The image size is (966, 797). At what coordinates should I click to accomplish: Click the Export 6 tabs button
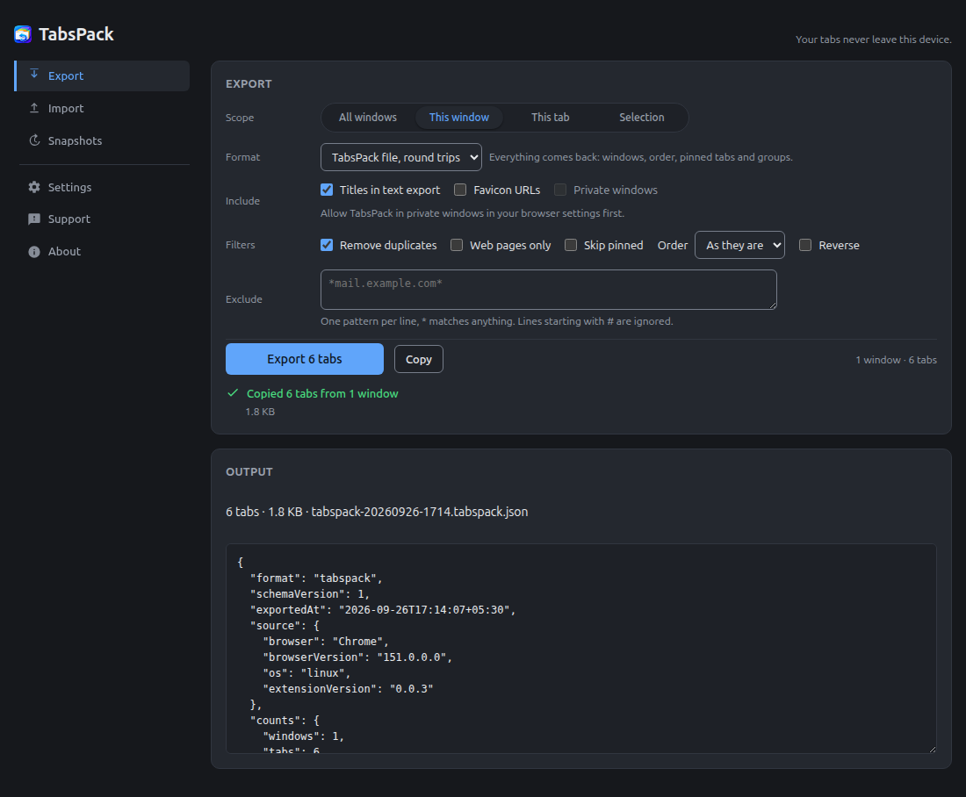[305, 359]
